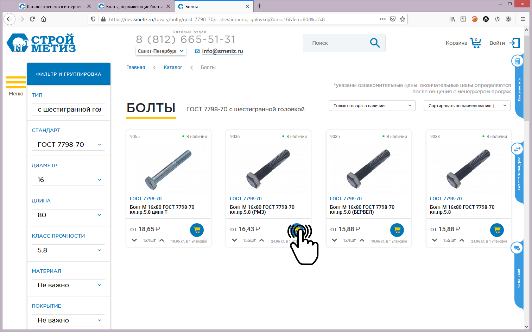The width and height of the screenshot is (532, 332).
Task: Open the weight calculator side icon
Action: (x=517, y=62)
